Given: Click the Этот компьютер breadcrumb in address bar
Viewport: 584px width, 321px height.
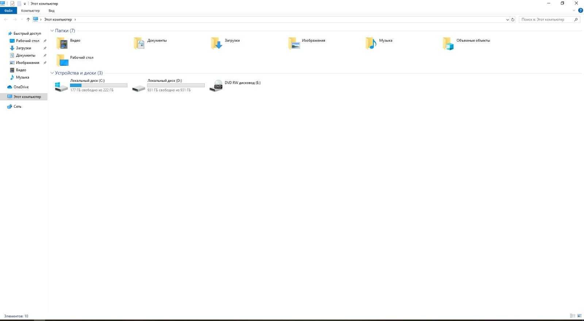Looking at the screenshot, I should (58, 19).
